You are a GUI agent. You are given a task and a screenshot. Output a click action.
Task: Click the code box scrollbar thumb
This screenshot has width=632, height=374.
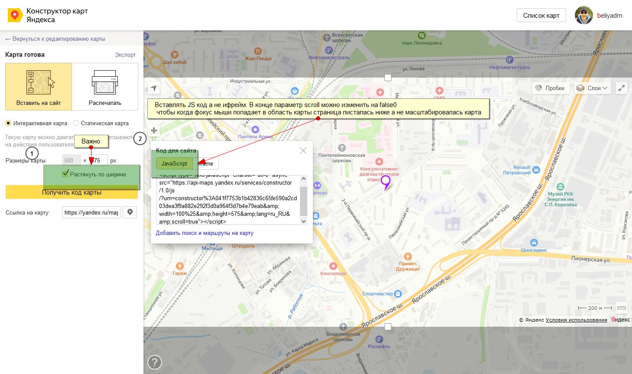coord(303,201)
